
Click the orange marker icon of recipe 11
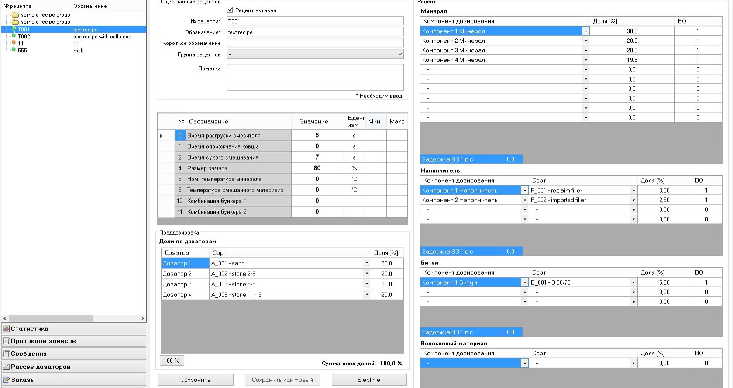pyautogui.click(x=14, y=43)
